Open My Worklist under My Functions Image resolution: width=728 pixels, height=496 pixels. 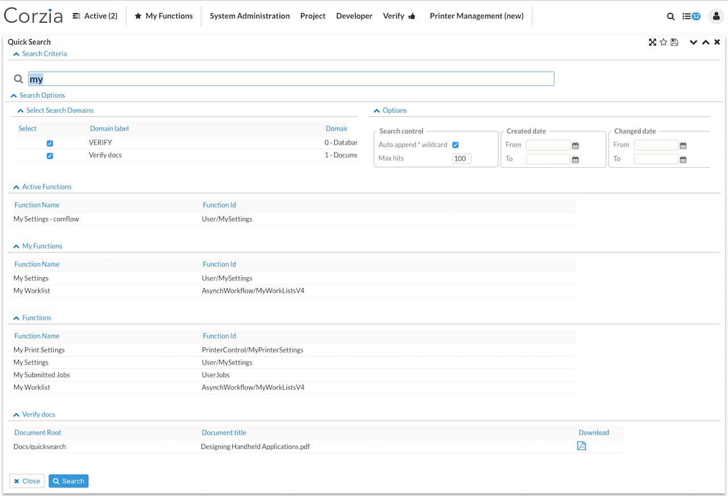[x=32, y=291]
